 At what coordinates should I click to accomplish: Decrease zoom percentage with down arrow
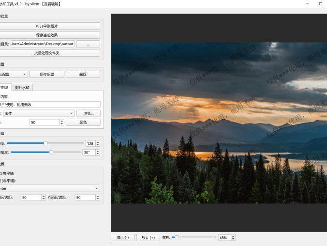(x=233, y=239)
